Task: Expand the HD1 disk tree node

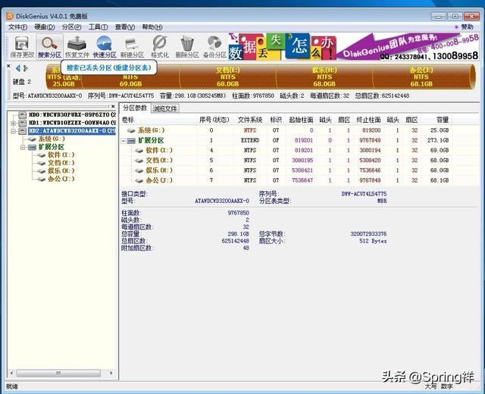Action: [x=14, y=123]
